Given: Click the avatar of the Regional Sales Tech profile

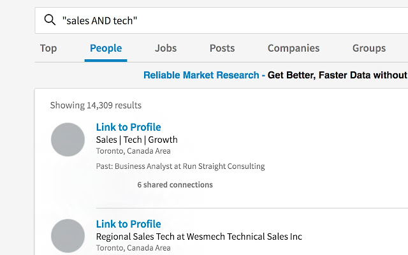Looking at the screenshot, I should tap(68, 236).
